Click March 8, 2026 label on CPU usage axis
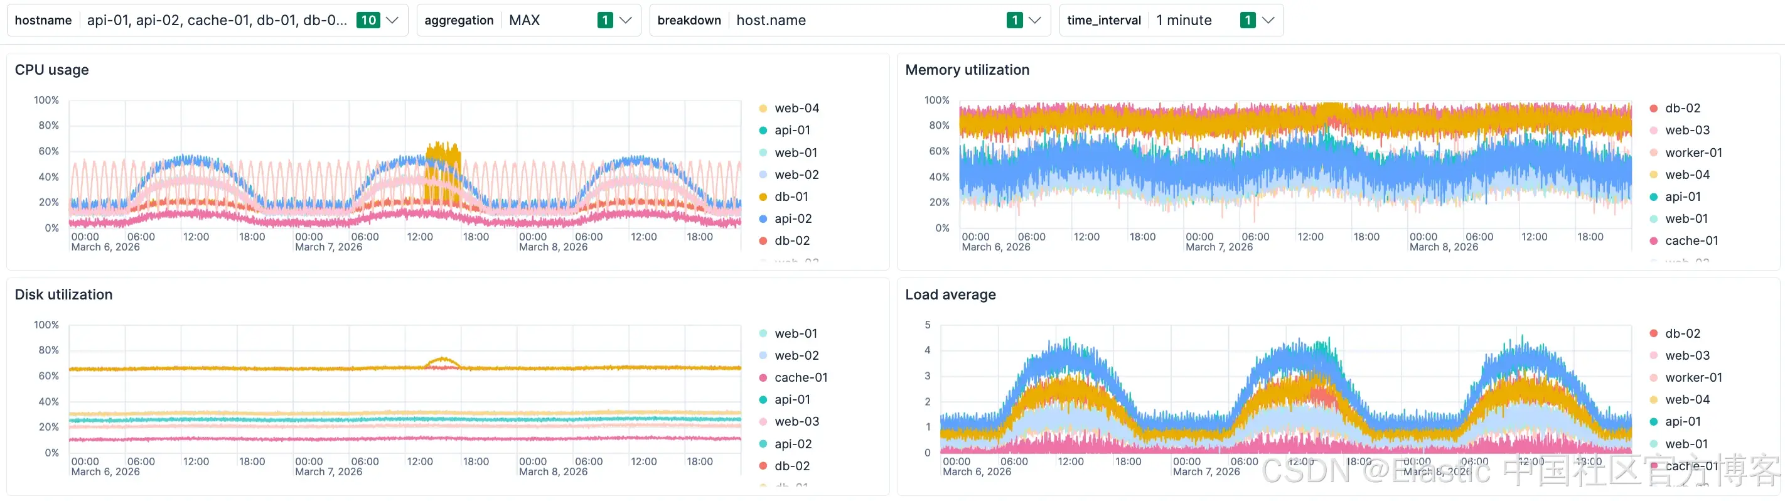The image size is (1785, 501). coord(553,247)
